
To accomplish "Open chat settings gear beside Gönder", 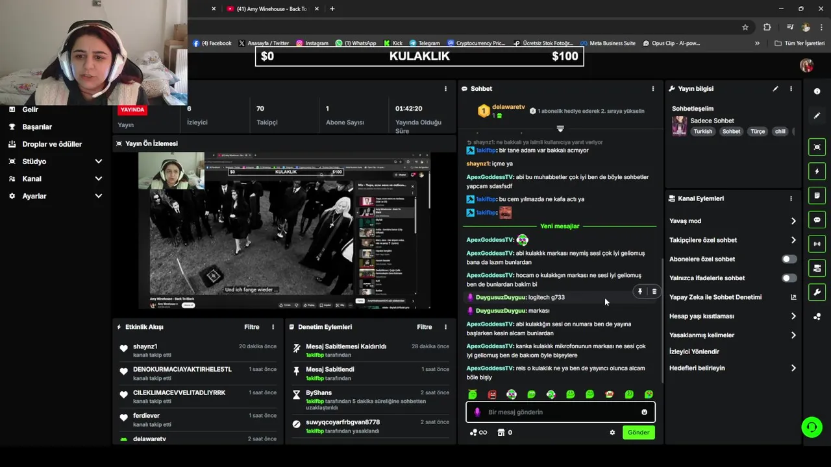I will [612, 433].
